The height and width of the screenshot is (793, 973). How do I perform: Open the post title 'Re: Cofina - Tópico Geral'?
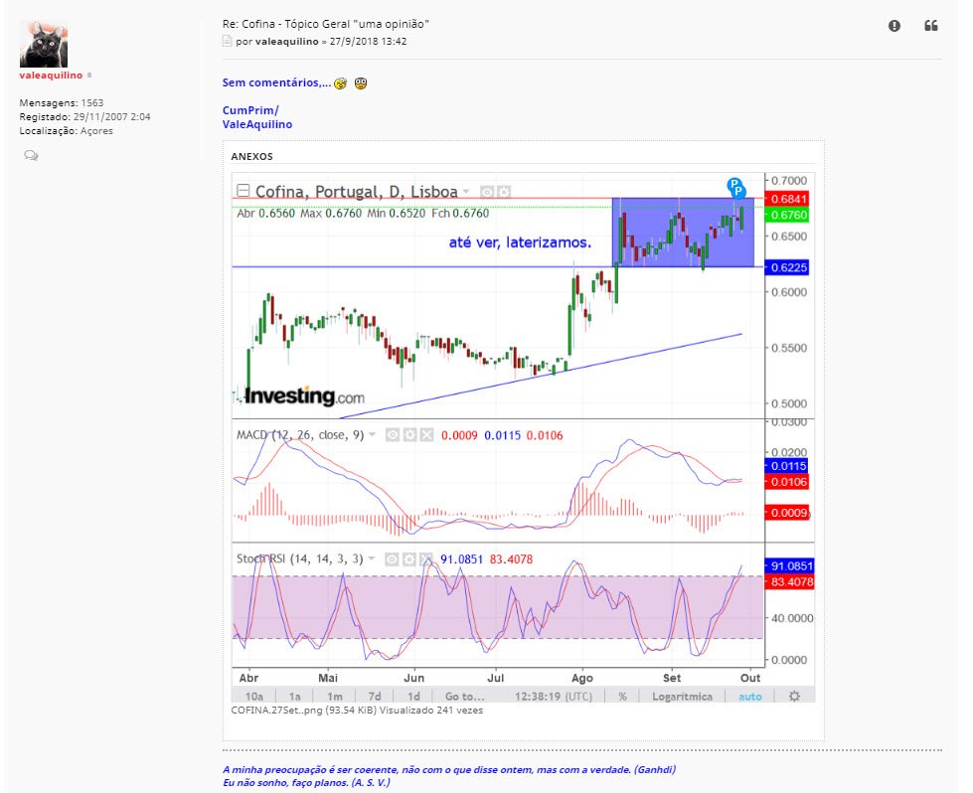[326, 24]
